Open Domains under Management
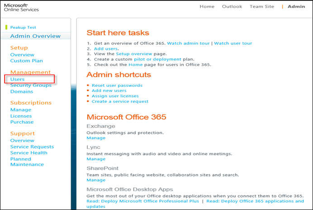Image resolution: width=313 pixels, height=210 pixels. point(22,91)
